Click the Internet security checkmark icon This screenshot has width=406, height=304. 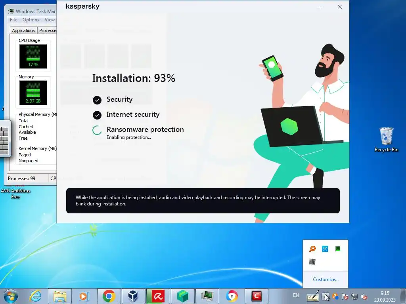tap(97, 115)
